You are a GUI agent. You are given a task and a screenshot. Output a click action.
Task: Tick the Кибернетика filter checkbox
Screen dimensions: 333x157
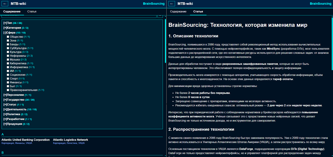tap(8, 63)
